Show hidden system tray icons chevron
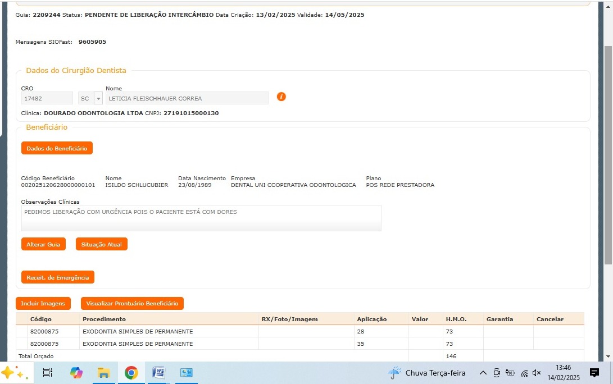Viewport: 613px width, 384px height. point(483,373)
